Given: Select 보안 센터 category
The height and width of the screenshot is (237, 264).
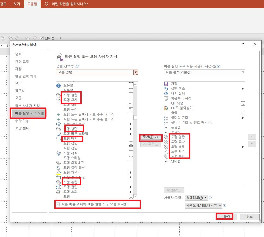Looking at the screenshot, I should pos(22,128).
